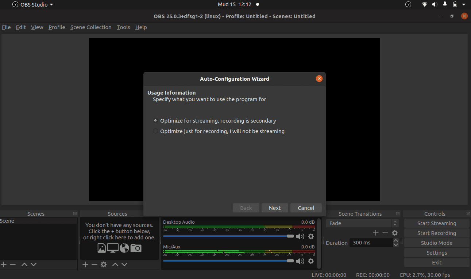This screenshot has width=471, height=279.
Task: Select Optimize for streaming radio button
Action: [x=156, y=120]
